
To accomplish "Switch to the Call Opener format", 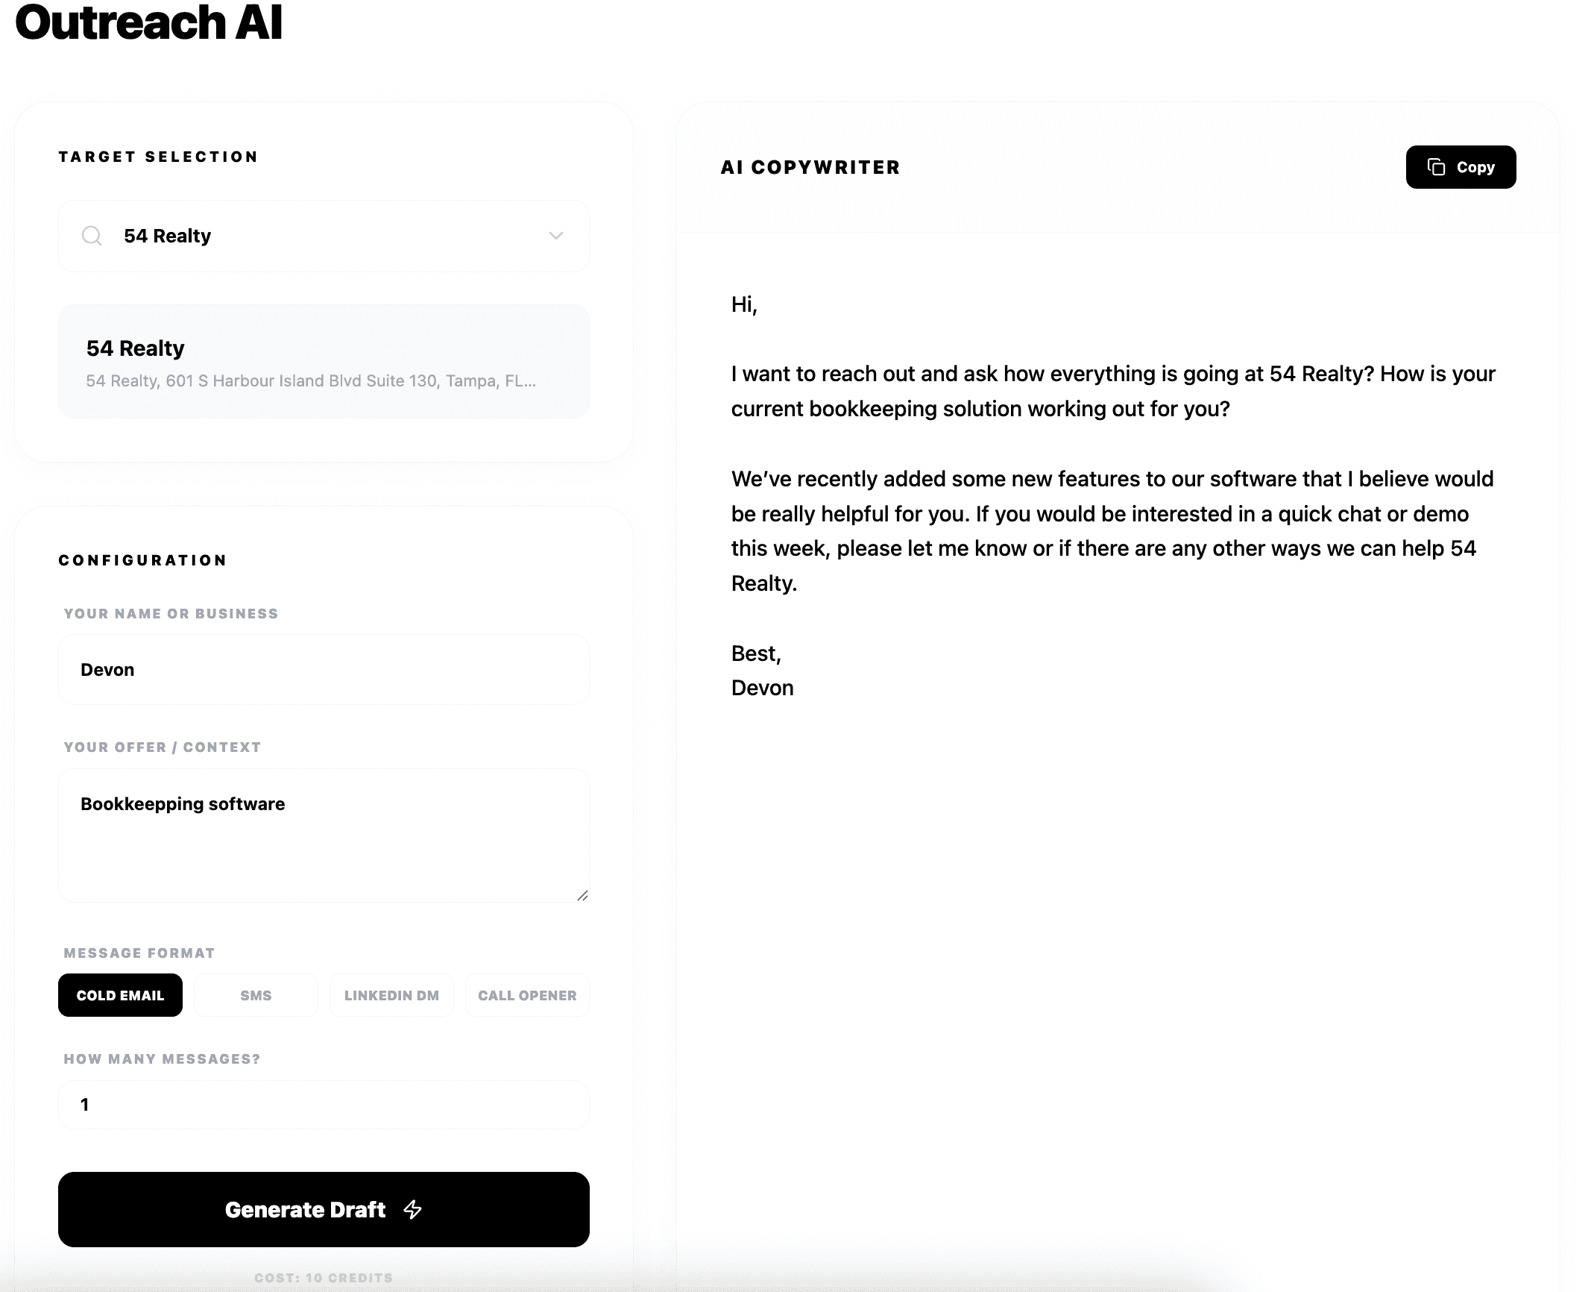I will 527,994.
